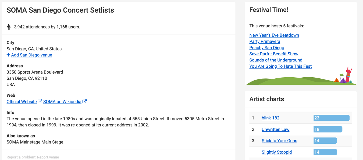The width and height of the screenshot is (363, 160).
Task: Select the Peachy San Diego festival link
Action: [266, 48]
